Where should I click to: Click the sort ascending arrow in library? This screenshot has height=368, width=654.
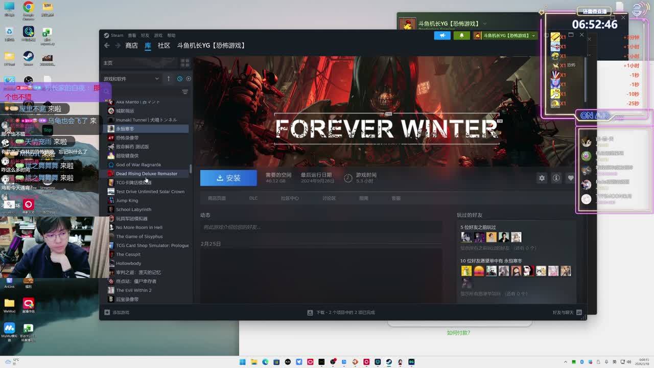(169, 79)
